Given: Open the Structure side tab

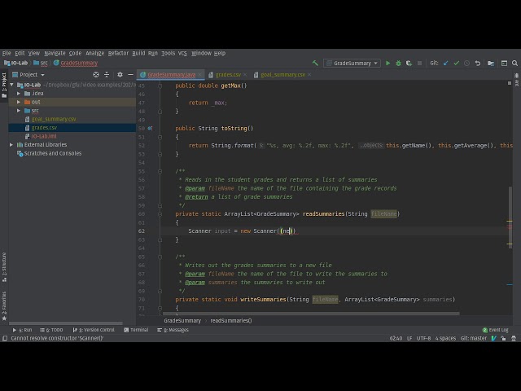Looking at the screenshot, I should 4,267.
